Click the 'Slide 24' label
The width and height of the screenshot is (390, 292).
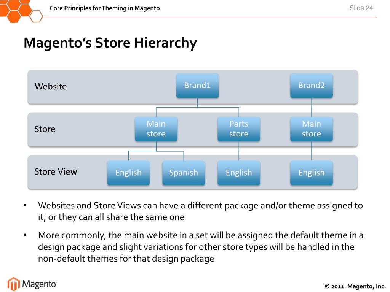pos(361,8)
